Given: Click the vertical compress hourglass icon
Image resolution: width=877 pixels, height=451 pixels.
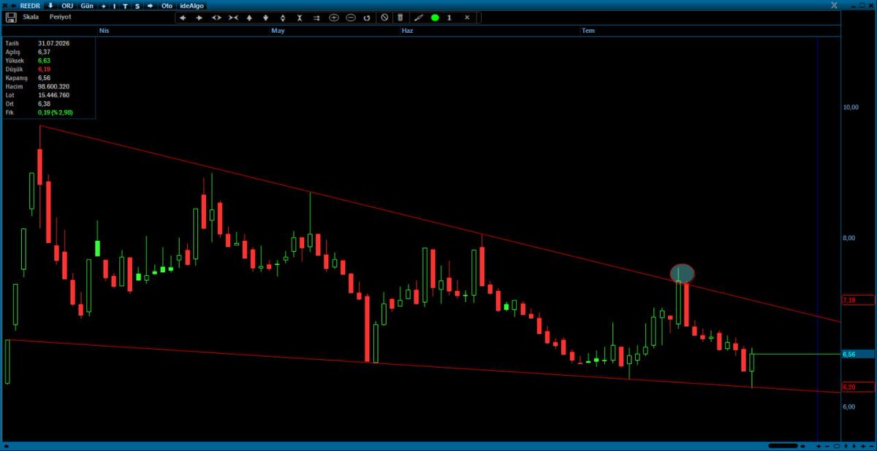Looking at the screenshot, I should point(300,17).
